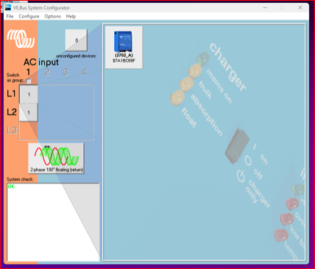Click the Victron logo in orange sidebar
The image size is (315, 269).
tap(21, 39)
